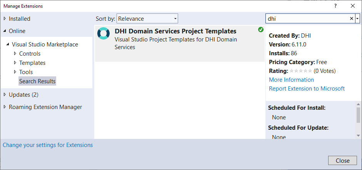Screen dimensions: 362x170
Task: Expand the Updates (2) category
Action: [x=5, y=95]
